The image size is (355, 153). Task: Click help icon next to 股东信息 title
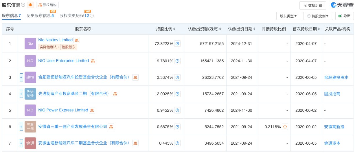pyautogui.click(x=23, y=5)
